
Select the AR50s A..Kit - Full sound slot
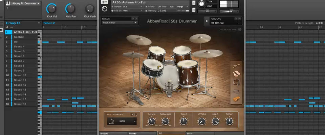(21, 32)
